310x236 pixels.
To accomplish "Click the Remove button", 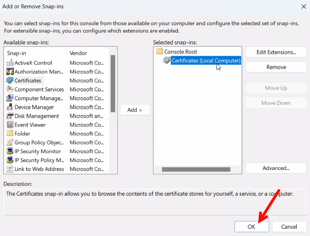I will click(276, 67).
